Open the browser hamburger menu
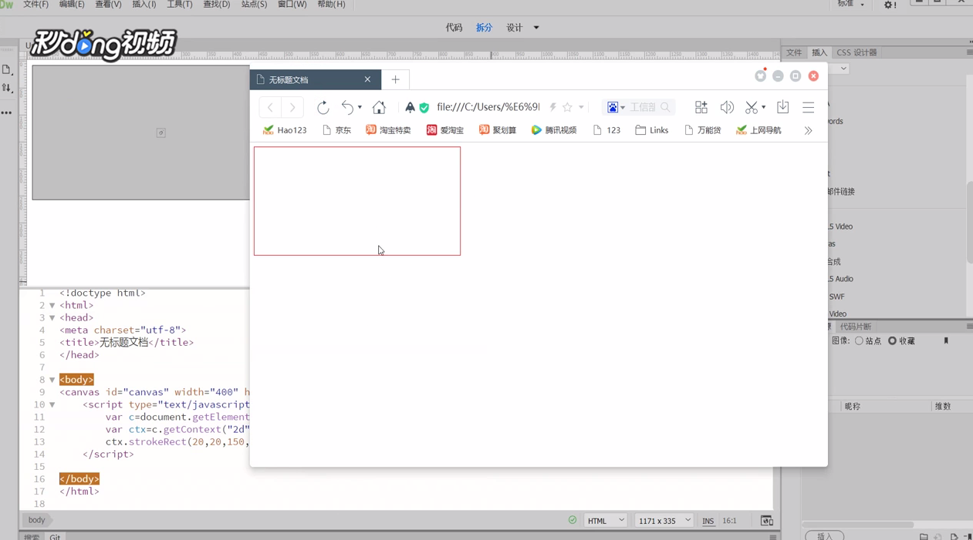Screen dimensions: 973x540 pos(808,107)
